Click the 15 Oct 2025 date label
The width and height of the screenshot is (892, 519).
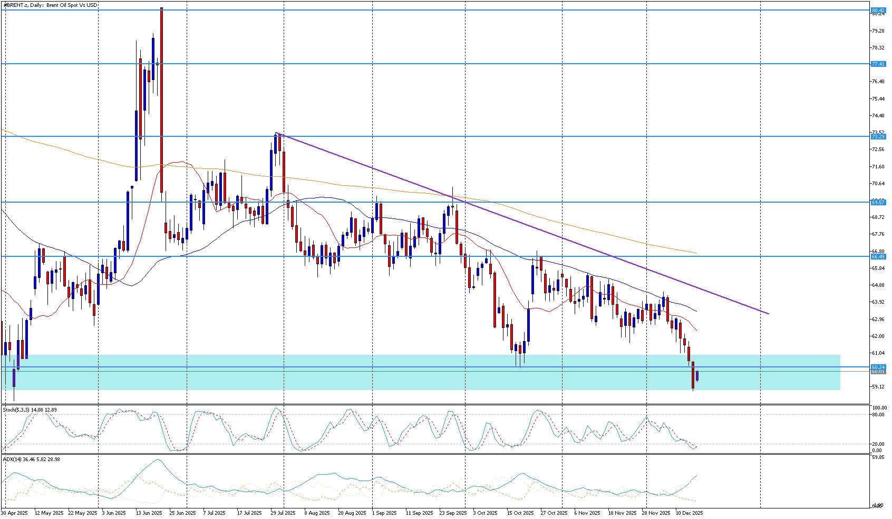tap(519, 513)
